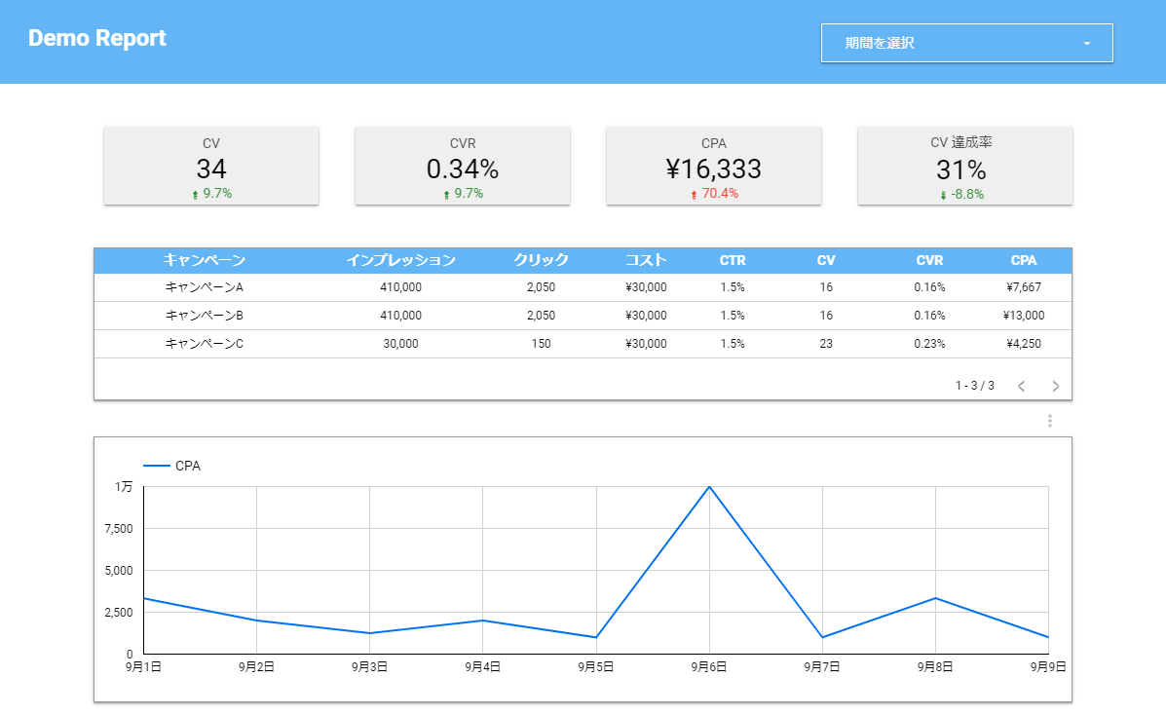Click the red up arrow under CPA
This screenshot has width=1166, height=715.
[x=694, y=195]
